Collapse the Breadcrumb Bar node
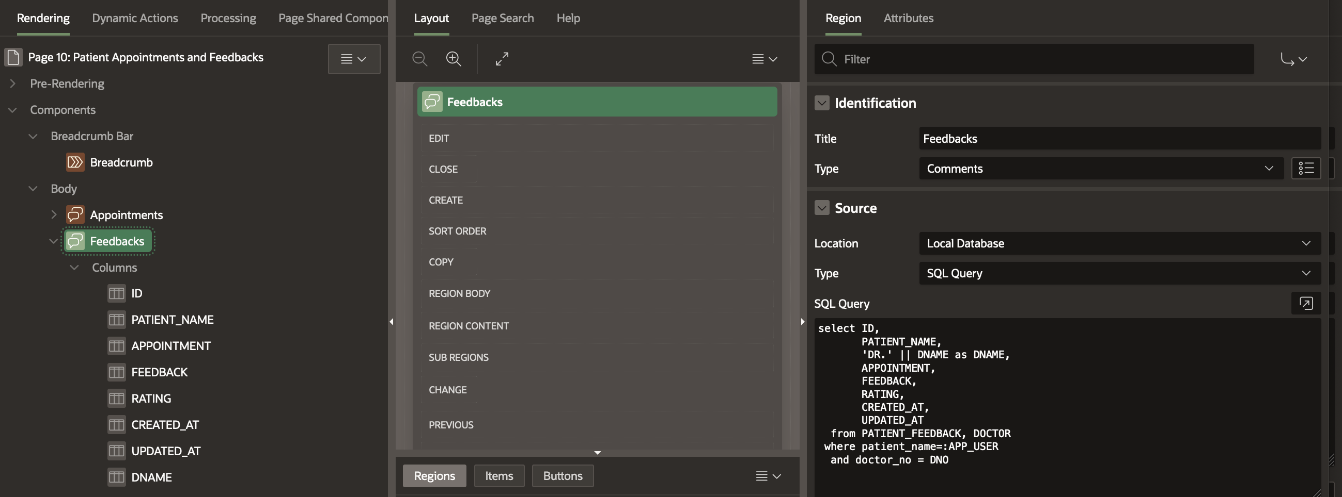Viewport: 1342px width, 497px height. (x=33, y=136)
